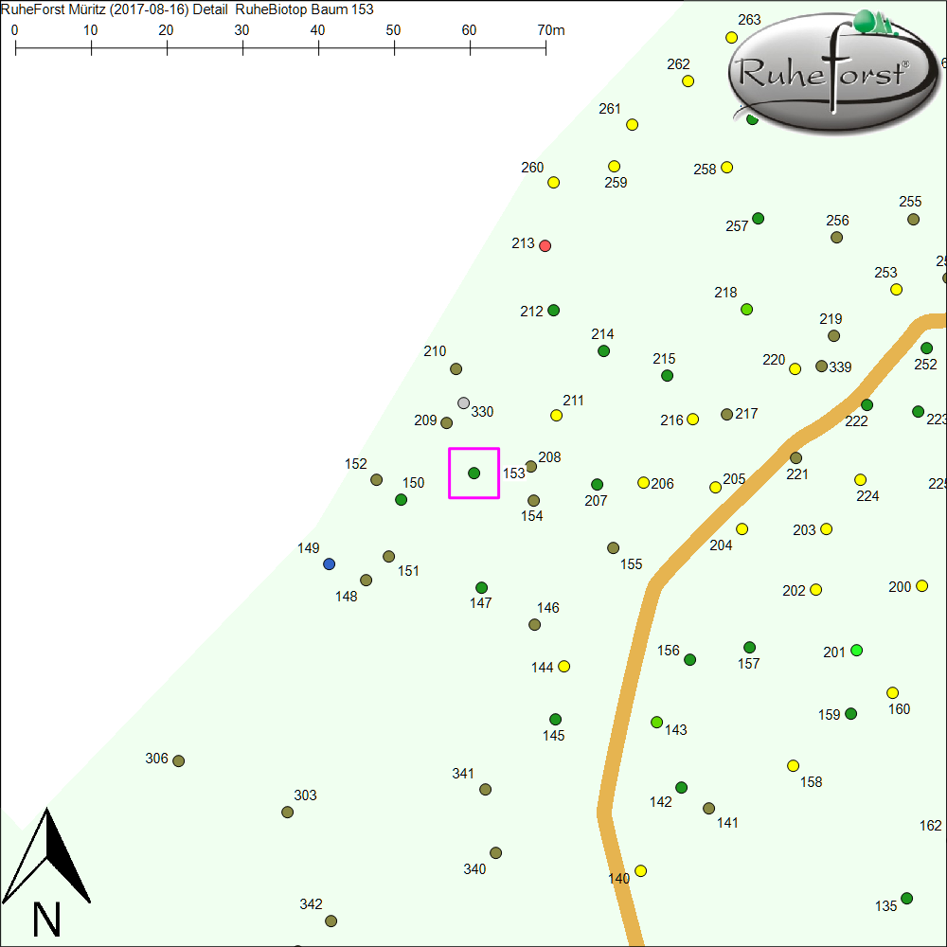Click the yellow tree marker 158
Screen dimensions: 947x947
[793, 766]
